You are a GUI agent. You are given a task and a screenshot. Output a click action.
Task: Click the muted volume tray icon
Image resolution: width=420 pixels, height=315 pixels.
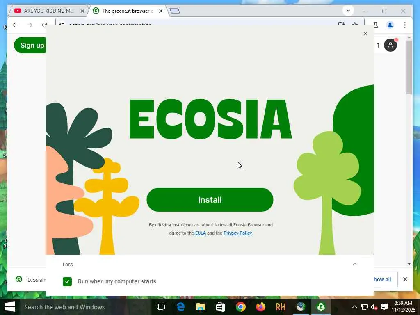point(374,307)
